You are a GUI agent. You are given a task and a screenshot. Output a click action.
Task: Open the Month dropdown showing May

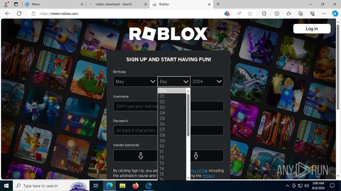[135, 81]
